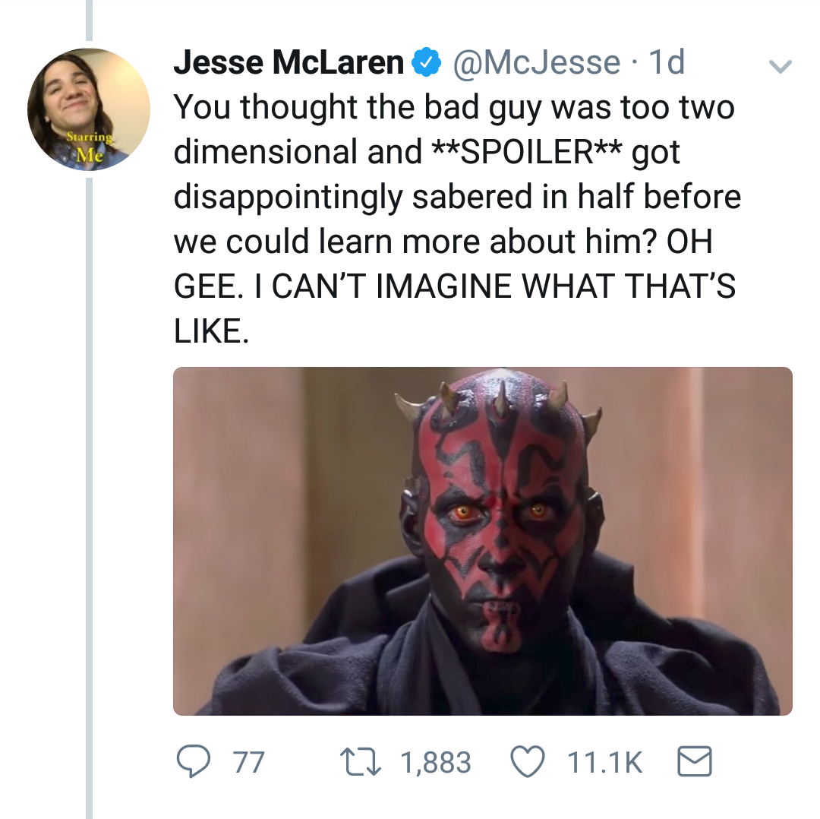820x819 pixels.
Task: Click the 1,883 retweet count
Action: click(x=436, y=761)
